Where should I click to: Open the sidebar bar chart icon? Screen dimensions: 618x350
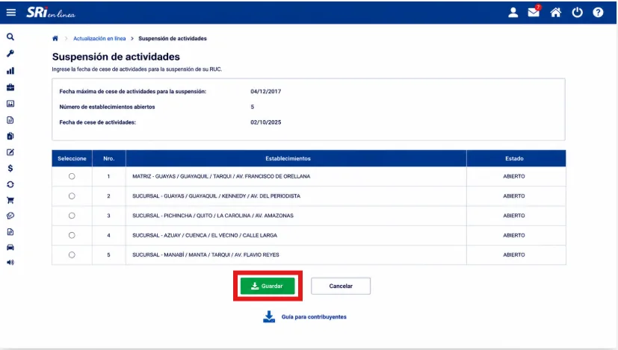10,71
